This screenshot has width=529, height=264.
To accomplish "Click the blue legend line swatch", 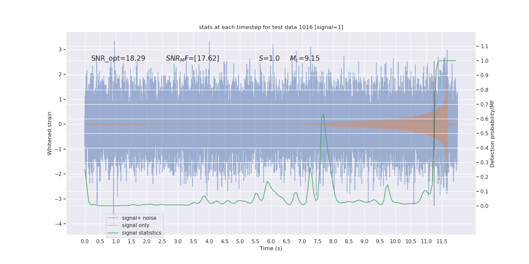I will [x=113, y=218].
